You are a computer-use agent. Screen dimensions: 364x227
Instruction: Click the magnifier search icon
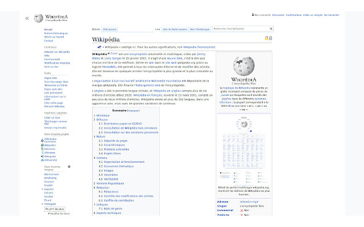271,29
